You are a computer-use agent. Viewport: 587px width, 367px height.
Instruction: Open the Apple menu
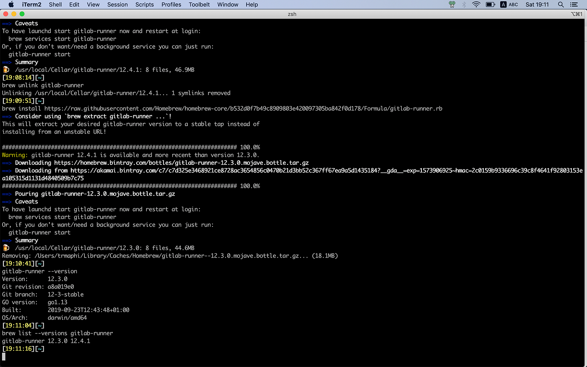(11, 4)
